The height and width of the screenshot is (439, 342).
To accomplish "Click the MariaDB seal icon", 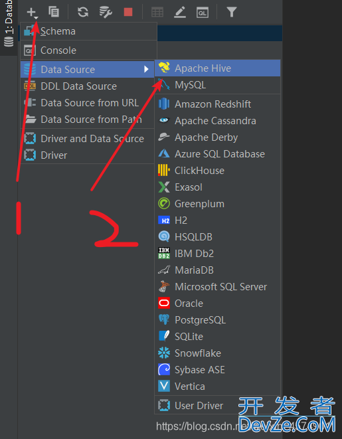I will click(x=164, y=270).
